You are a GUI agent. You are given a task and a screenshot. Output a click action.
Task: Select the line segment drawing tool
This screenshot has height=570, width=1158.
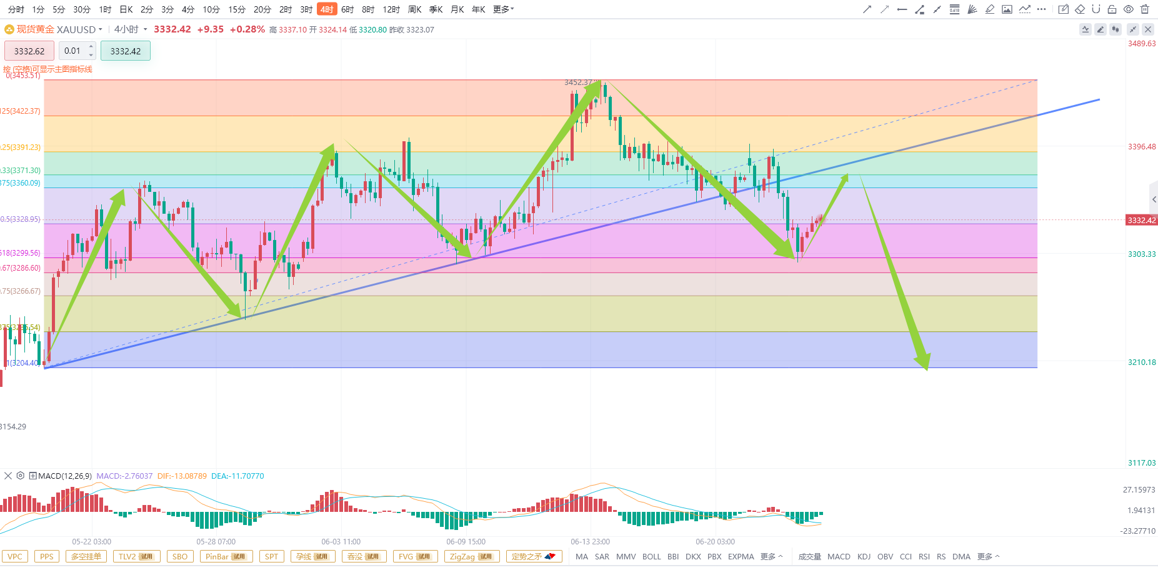(937, 9)
